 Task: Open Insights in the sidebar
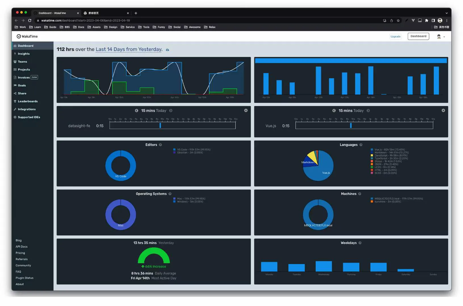click(24, 54)
